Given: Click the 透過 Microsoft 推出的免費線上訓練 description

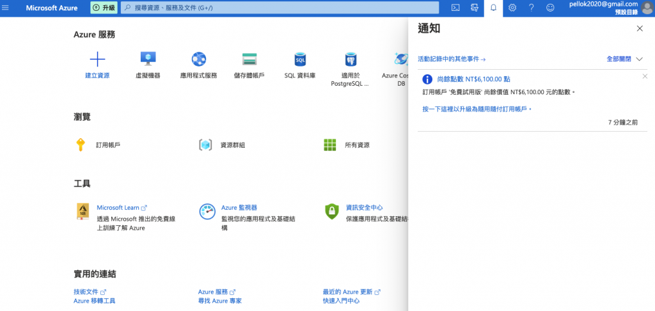Looking at the screenshot, I should [x=136, y=223].
